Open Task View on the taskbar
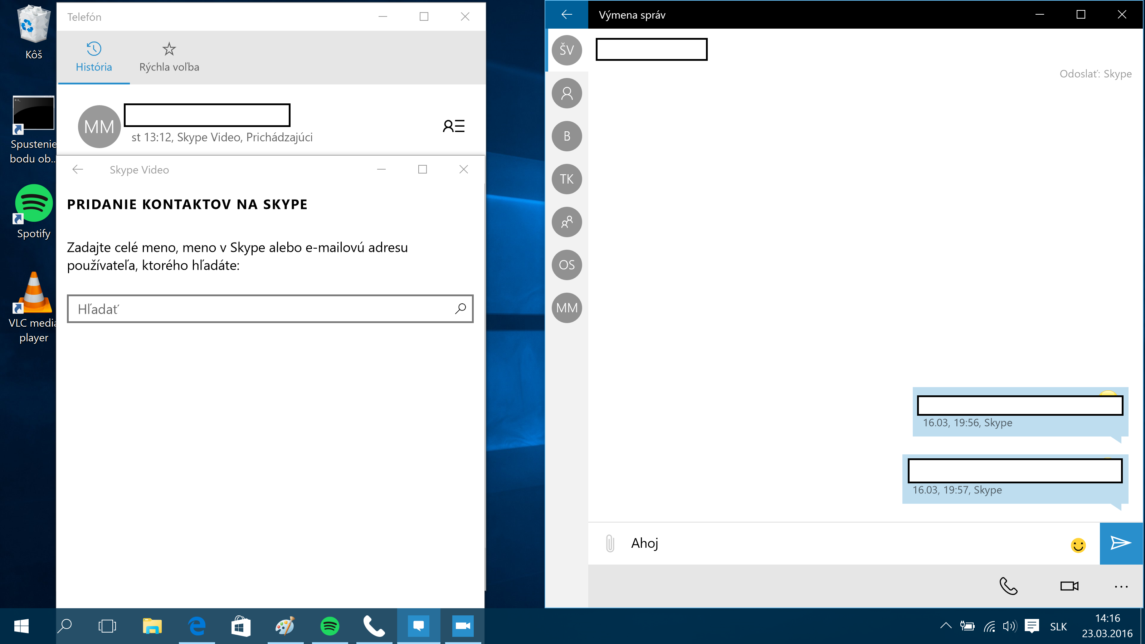Screen dimensions: 1145x644 click(107, 626)
